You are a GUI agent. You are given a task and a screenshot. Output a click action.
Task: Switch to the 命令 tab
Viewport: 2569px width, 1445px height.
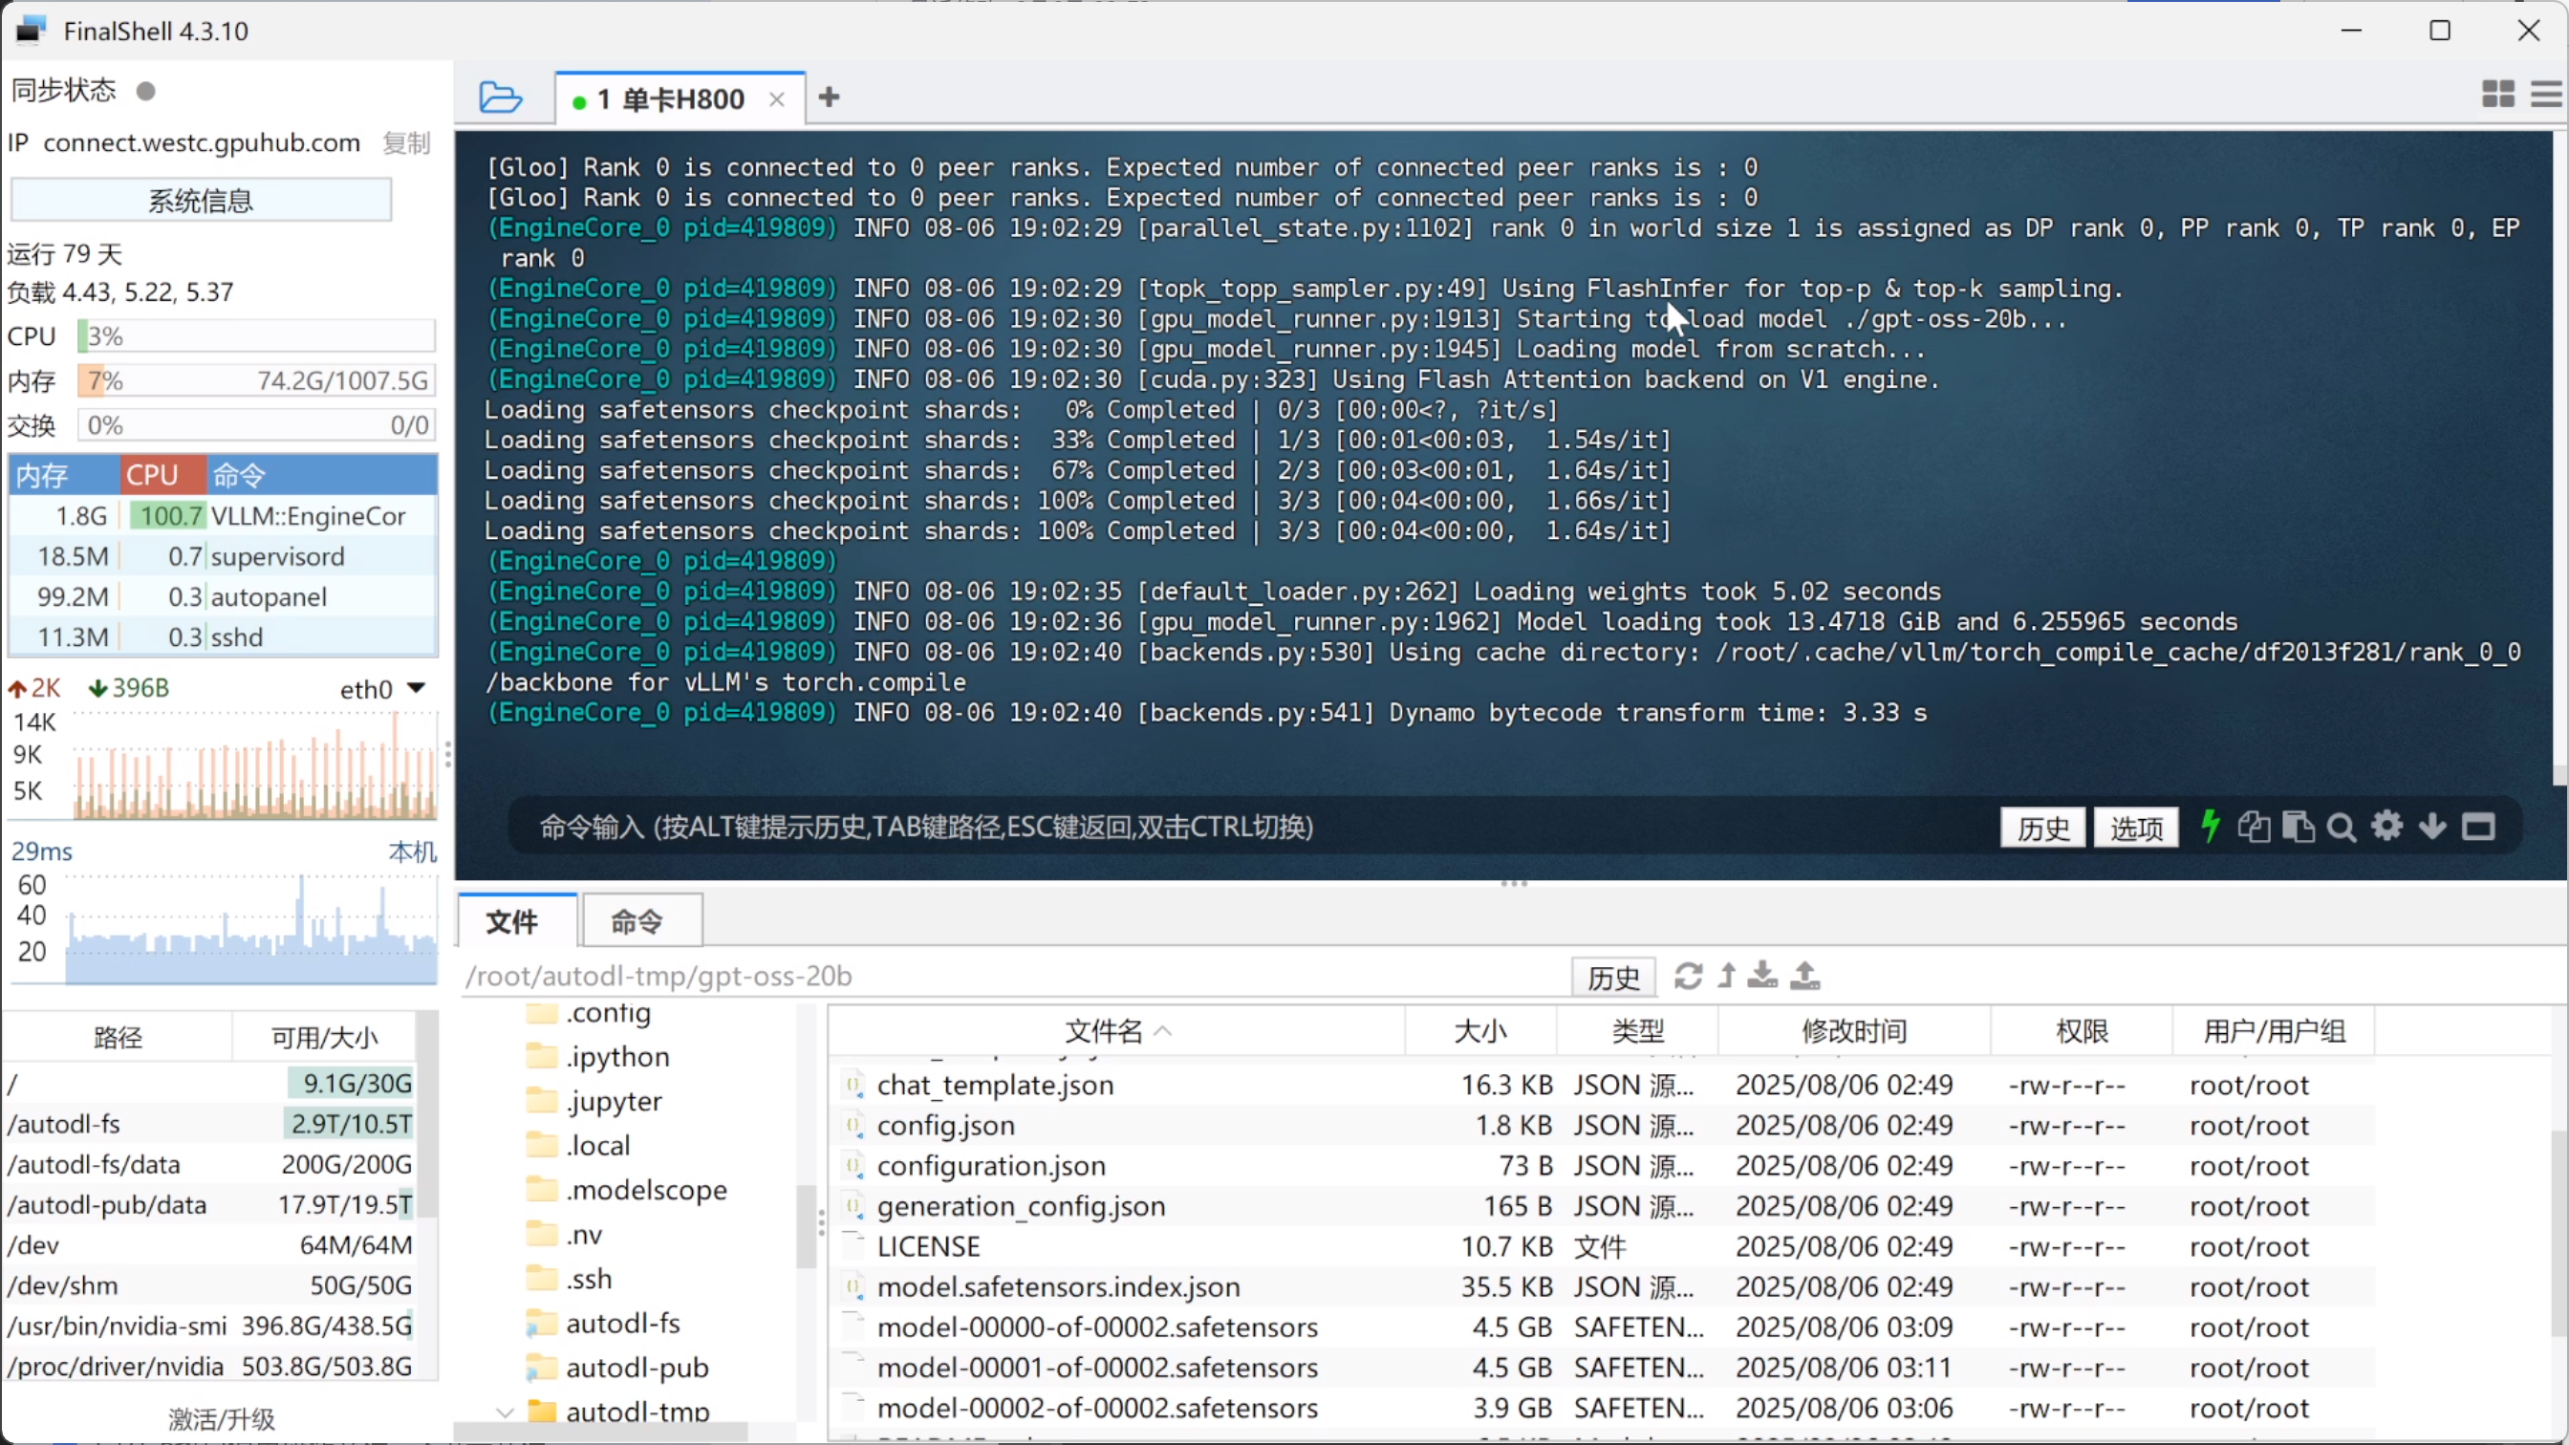click(x=642, y=920)
